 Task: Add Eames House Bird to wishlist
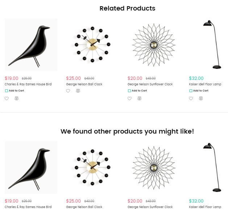click(7, 98)
